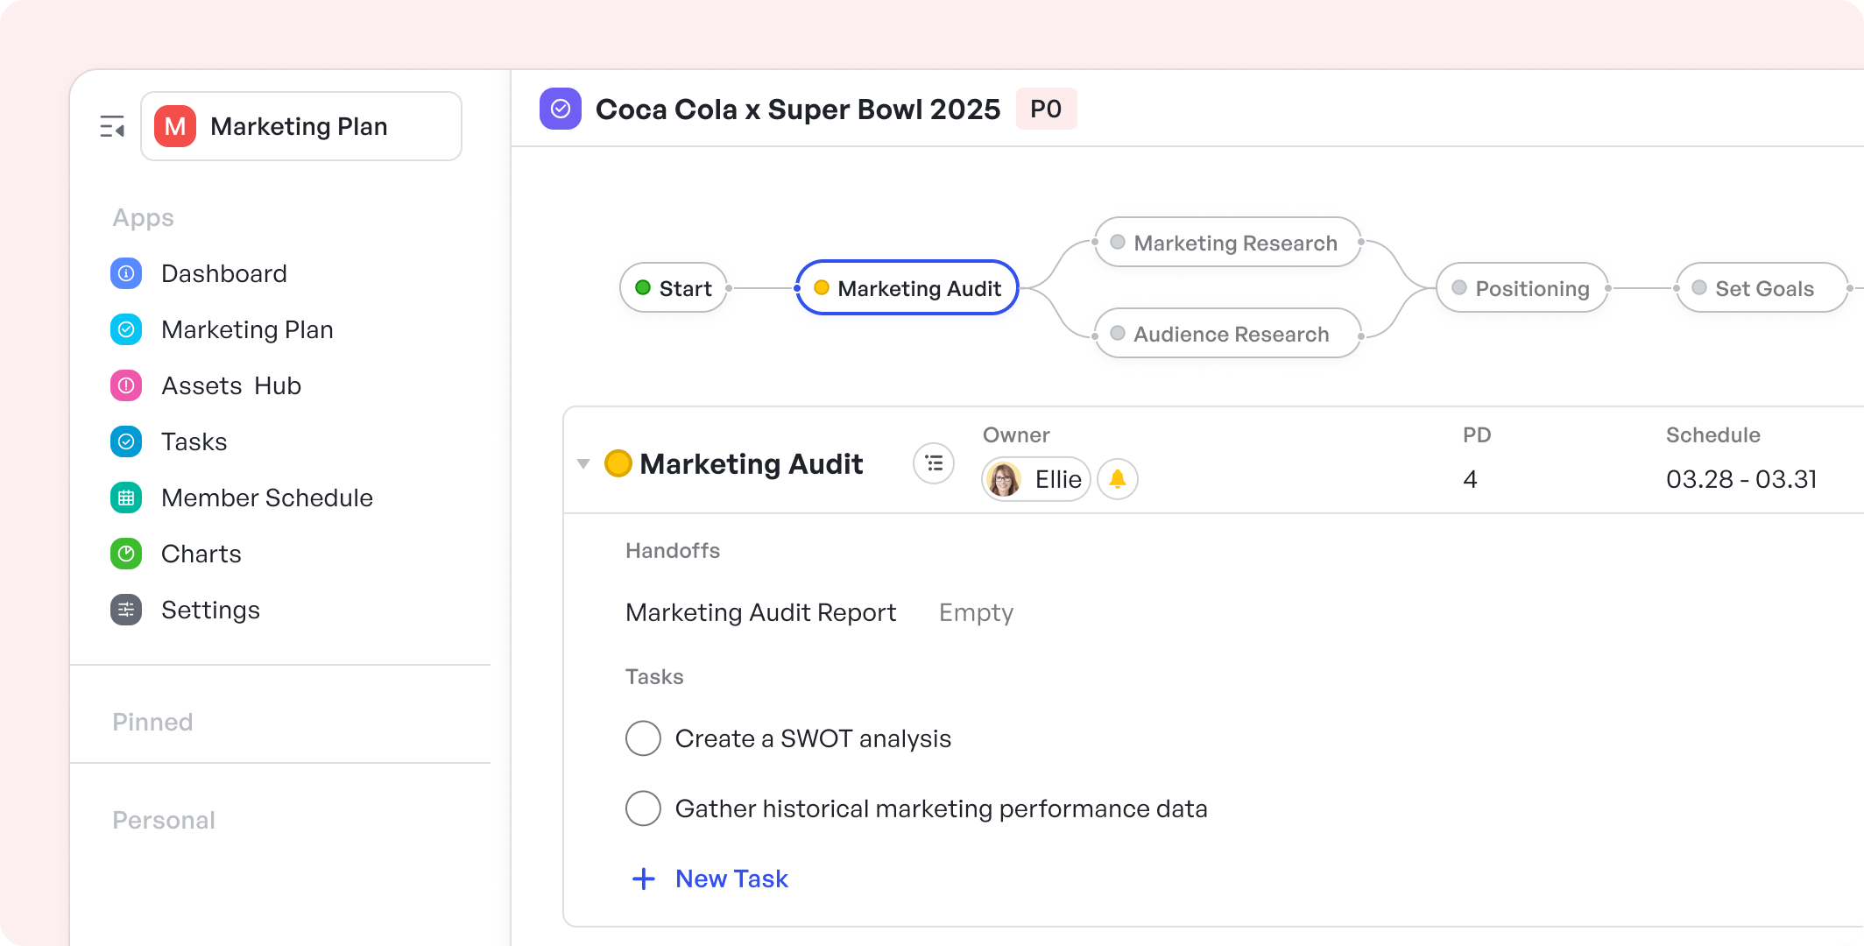Click the Empty handoff value field
The height and width of the screenshot is (946, 1864).
[x=976, y=612]
